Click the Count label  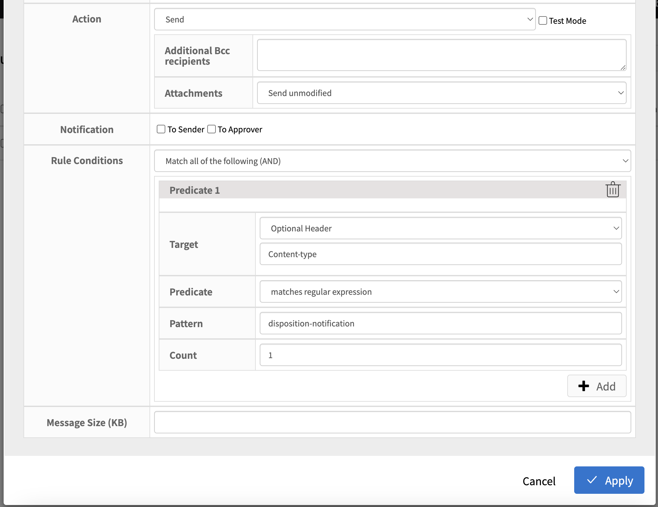coord(183,355)
